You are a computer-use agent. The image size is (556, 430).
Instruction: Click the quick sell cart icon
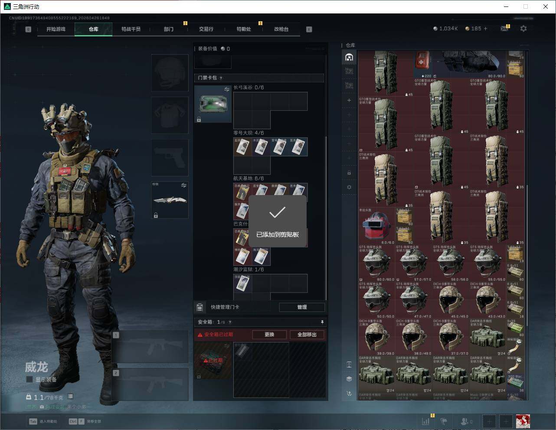click(349, 394)
